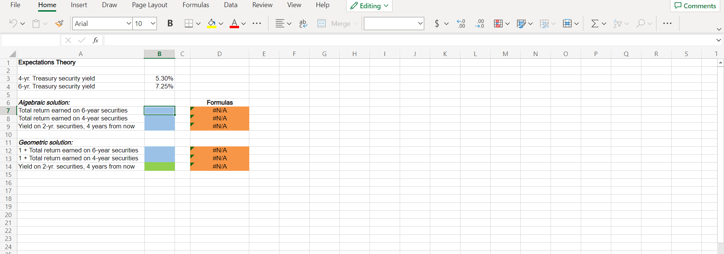
Task: Open Format as Table icon
Action: click(521, 23)
